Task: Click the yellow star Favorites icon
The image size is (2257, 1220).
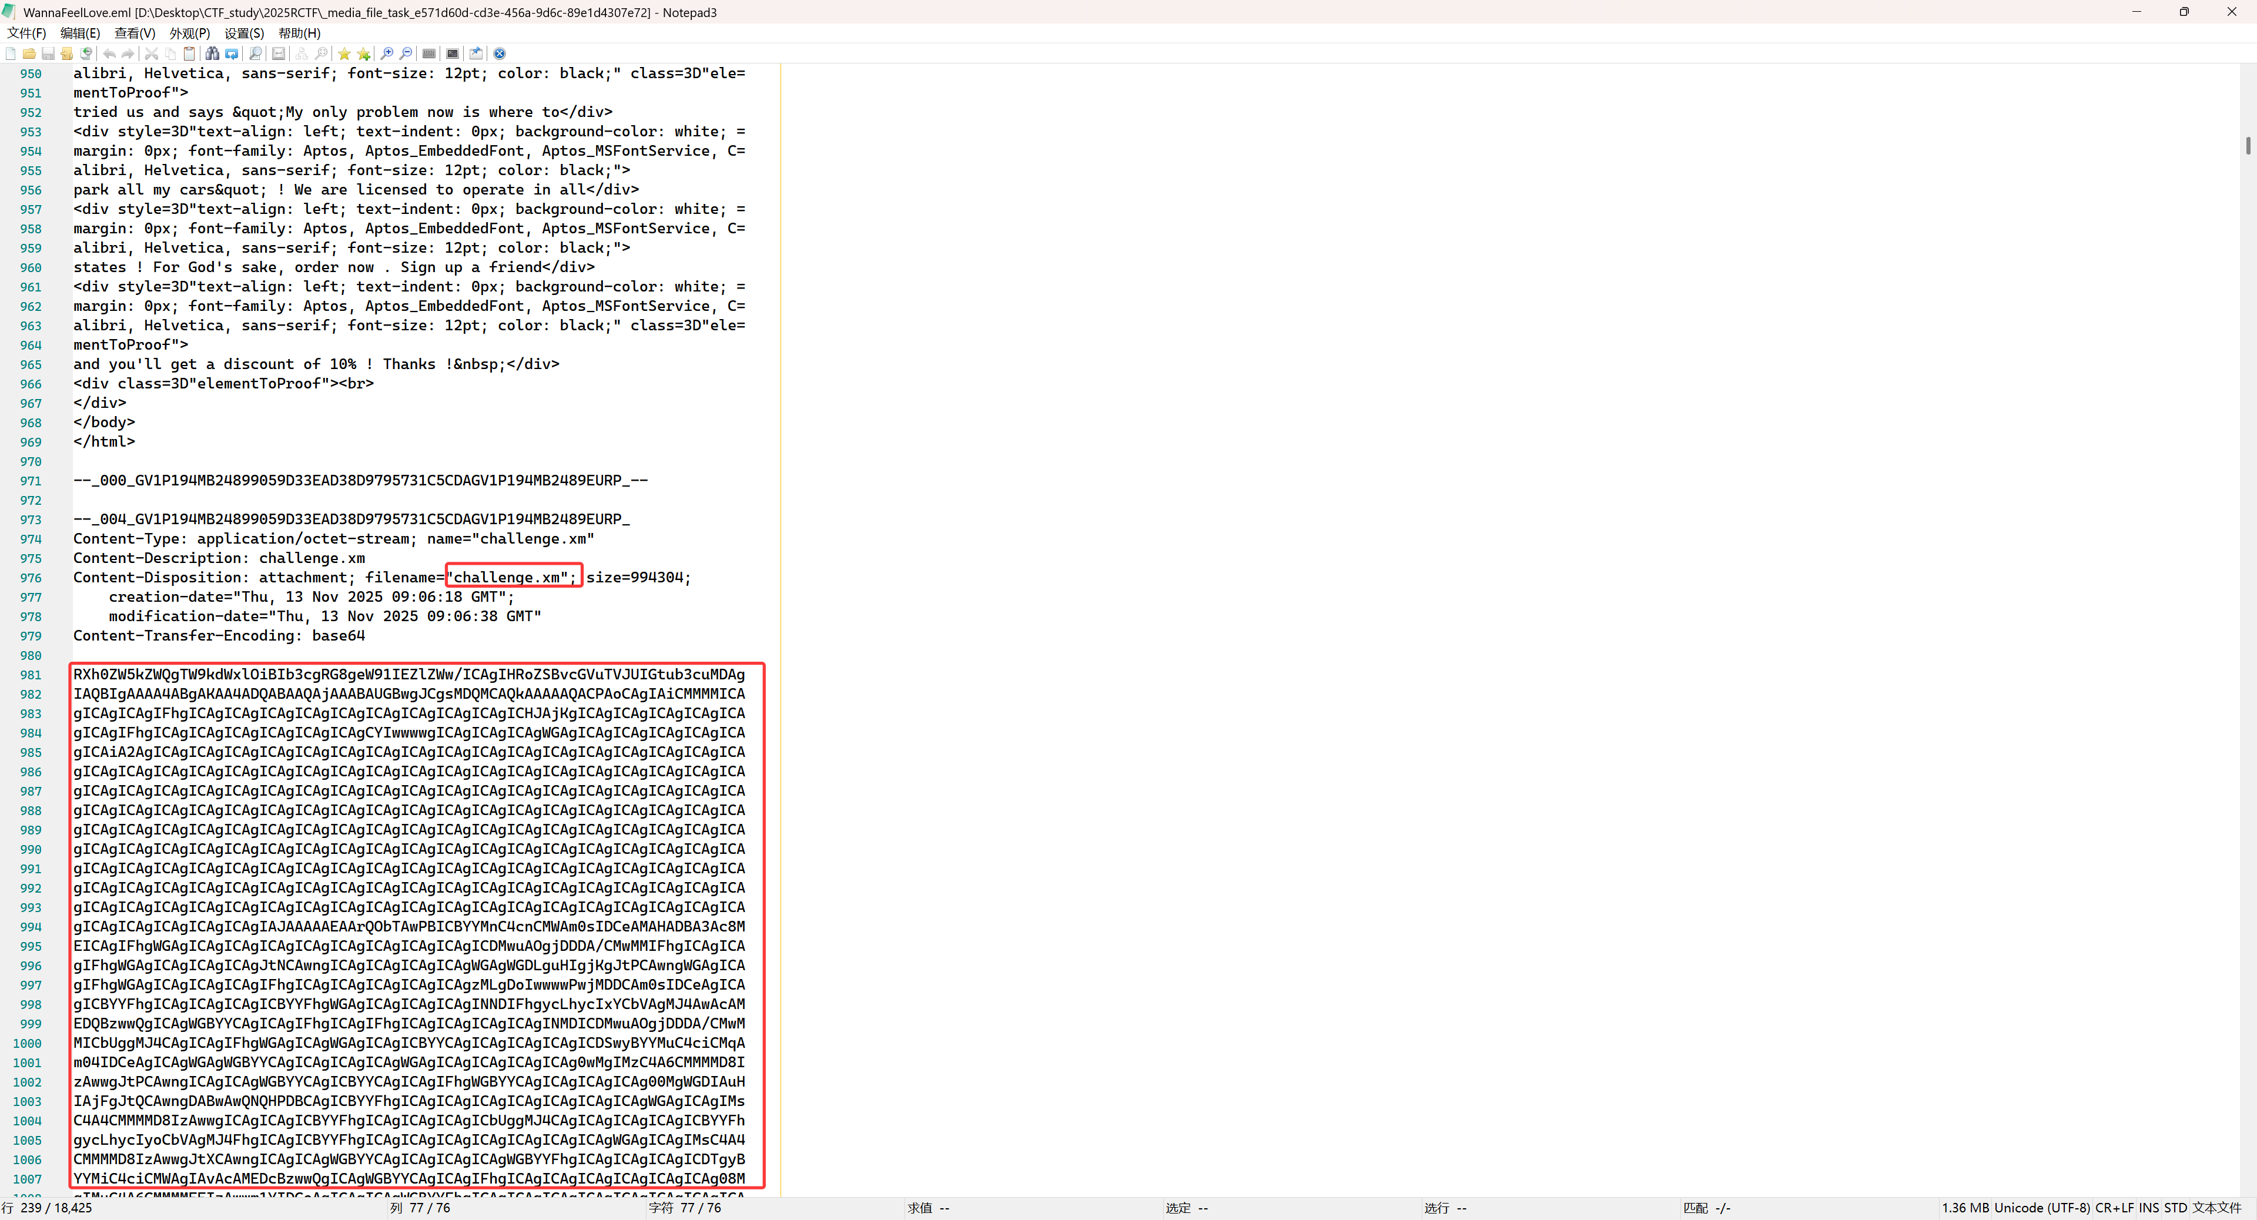Action: [x=344, y=53]
